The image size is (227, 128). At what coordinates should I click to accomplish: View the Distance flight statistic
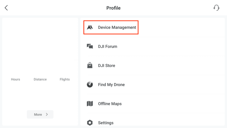(x=40, y=79)
